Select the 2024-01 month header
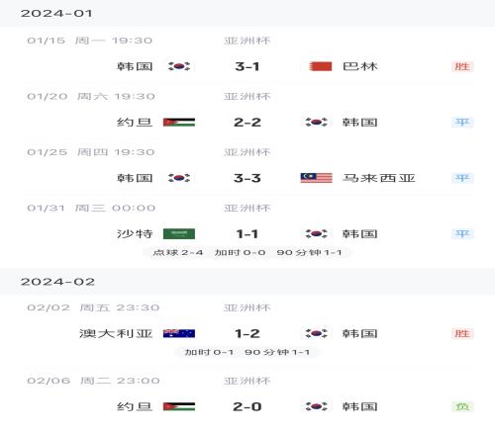This screenshot has height=435, width=495. (x=247, y=13)
